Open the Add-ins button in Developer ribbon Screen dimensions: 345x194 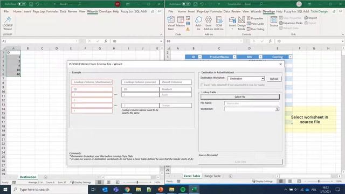pos(198,23)
